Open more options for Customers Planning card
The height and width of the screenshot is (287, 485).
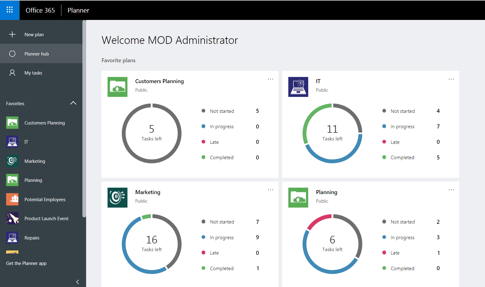point(270,79)
